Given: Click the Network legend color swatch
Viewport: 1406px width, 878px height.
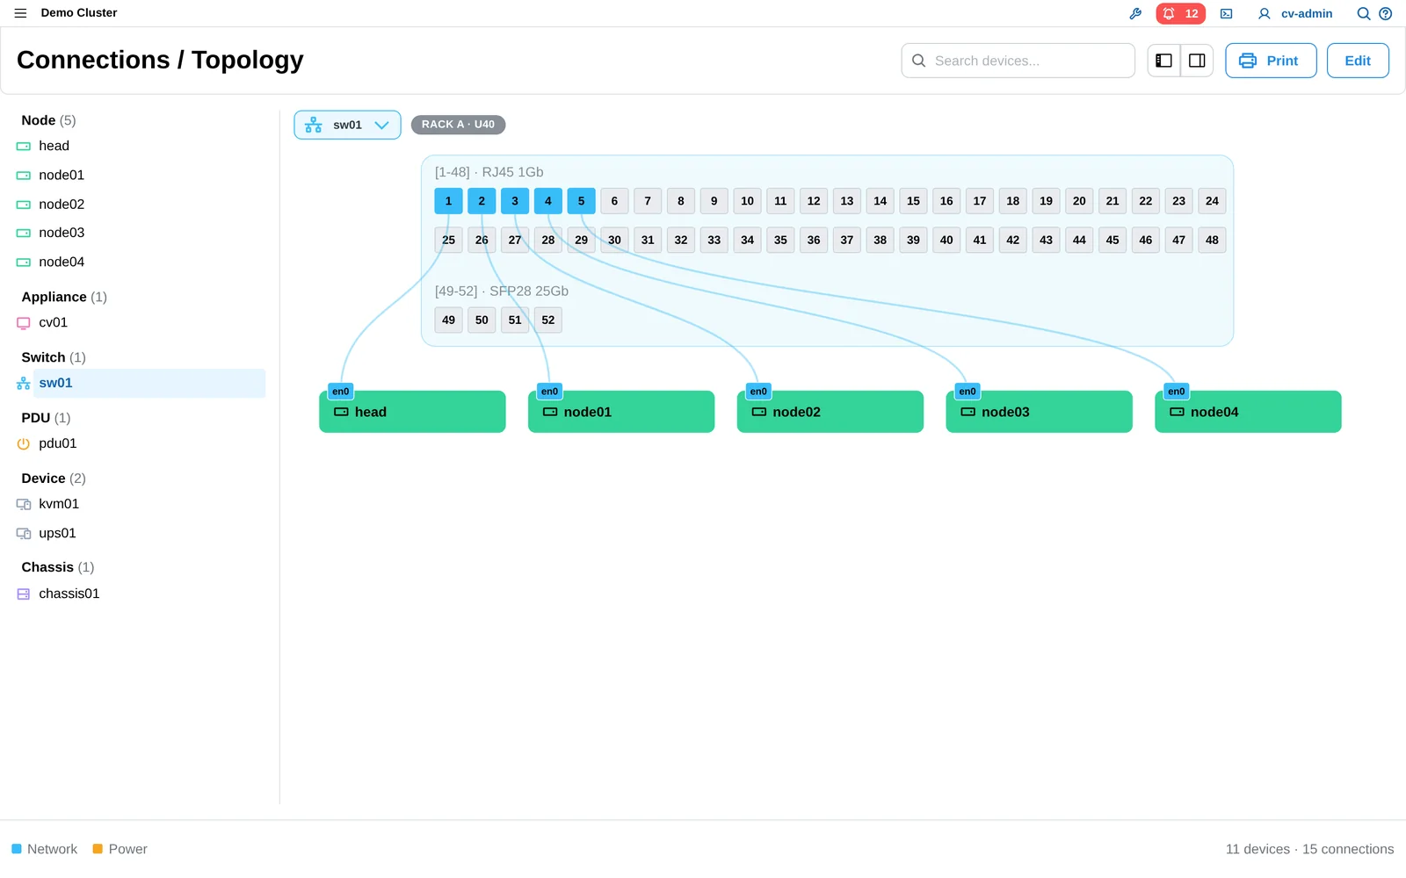Looking at the screenshot, I should pos(17,849).
